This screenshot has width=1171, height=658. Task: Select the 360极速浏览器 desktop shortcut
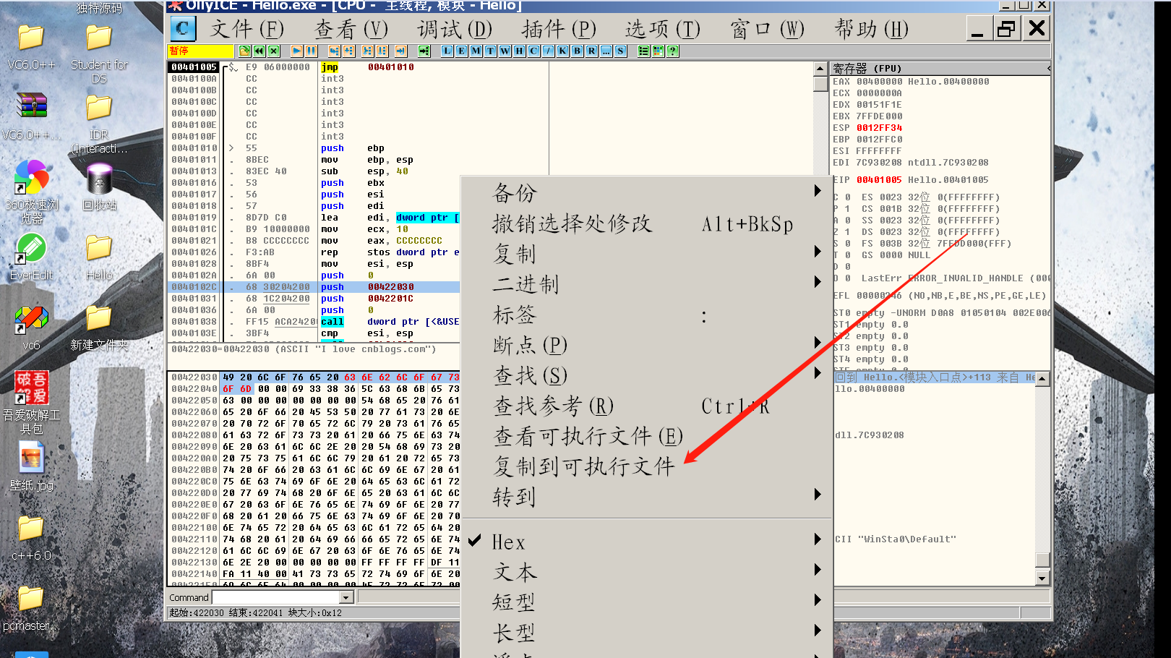tap(32, 192)
